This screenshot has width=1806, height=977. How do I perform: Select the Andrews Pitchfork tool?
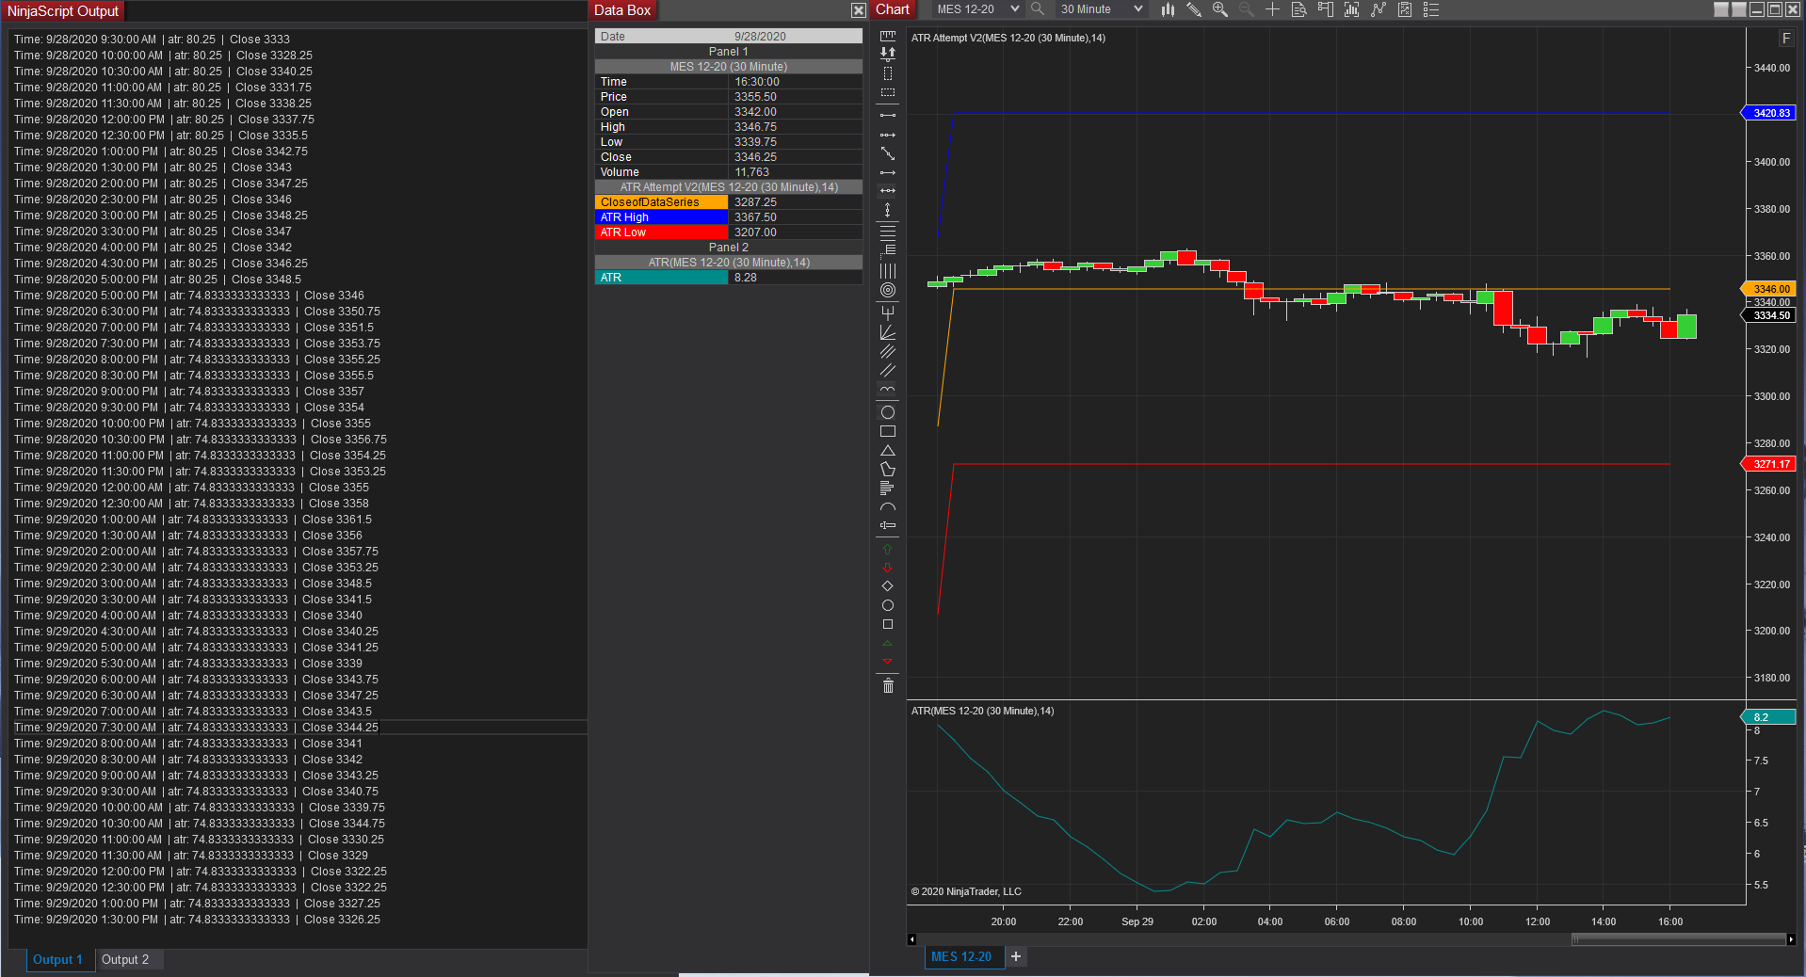pos(888,312)
